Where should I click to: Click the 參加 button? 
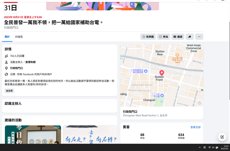click(164, 37)
